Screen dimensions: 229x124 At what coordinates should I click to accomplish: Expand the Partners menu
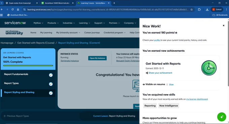[x=114, y=23]
